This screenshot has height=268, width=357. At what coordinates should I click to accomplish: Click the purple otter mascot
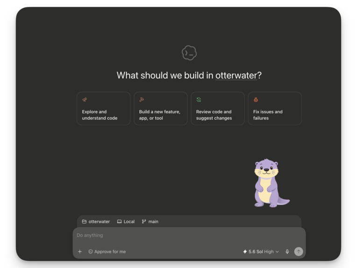tap(271, 183)
